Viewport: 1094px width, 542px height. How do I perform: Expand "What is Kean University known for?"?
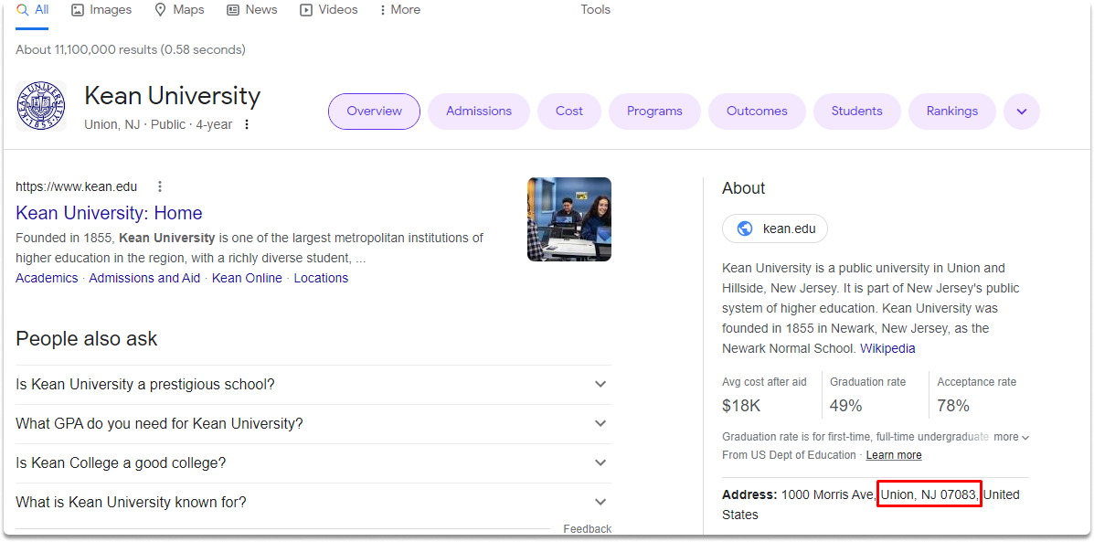click(x=313, y=502)
